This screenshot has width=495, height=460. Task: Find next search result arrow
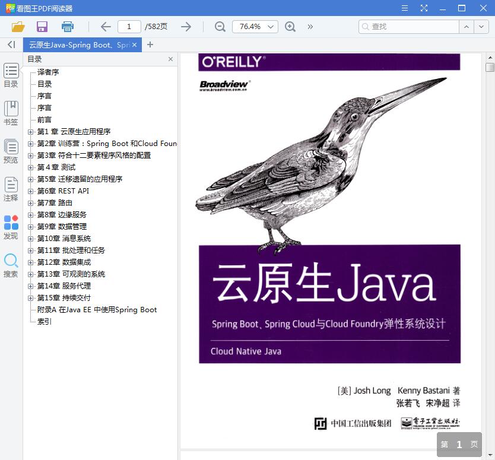pos(481,27)
